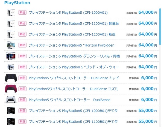Click the 新品 badge on DualSense コズミ row

pyautogui.click(x=22, y=89)
